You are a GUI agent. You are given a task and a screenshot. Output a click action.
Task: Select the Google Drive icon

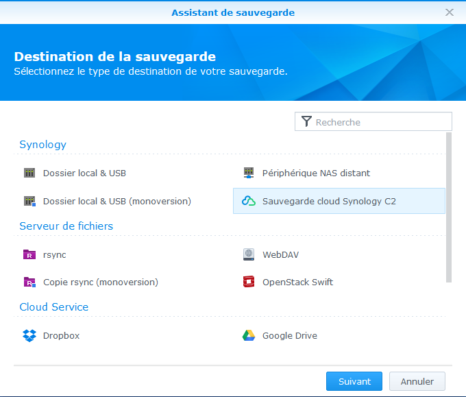coord(249,336)
